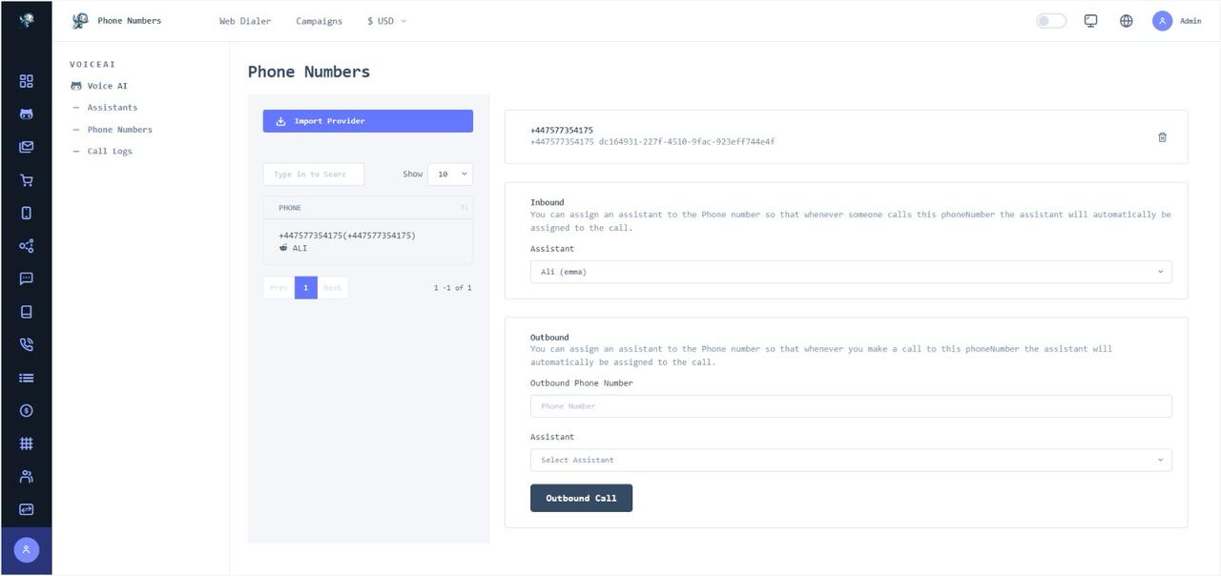Select the robot bot icon in sidebar
Image resolution: width=1221 pixels, height=576 pixels.
(x=26, y=113)
